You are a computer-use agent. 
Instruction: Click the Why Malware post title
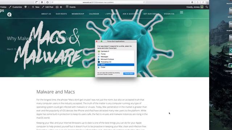[x=41, y=38]
